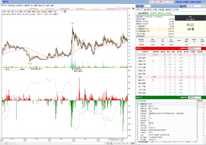Click help icon next to 佔股本比重
This screenshot has width=206, height=145.
pos(153,34)
